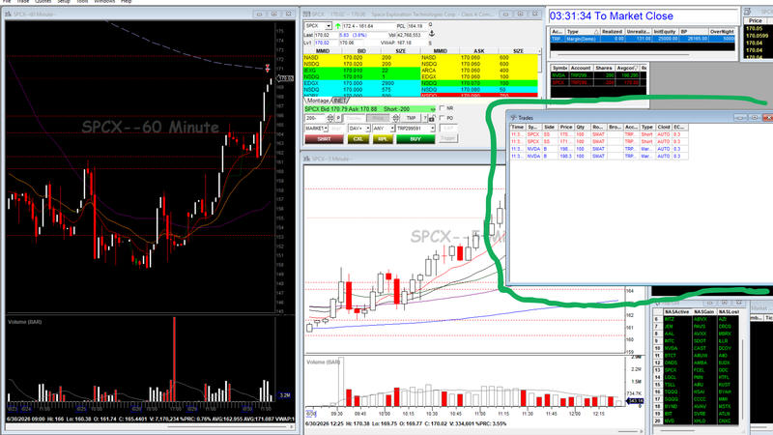Maximize the Trades window
The image size is (773, 435).
click(x=755, y=117)
